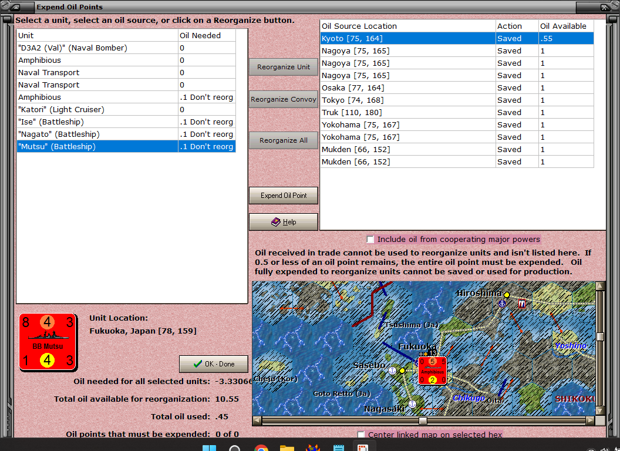Click the map's horizontal scrollbar left arrow

coord(257,420)
